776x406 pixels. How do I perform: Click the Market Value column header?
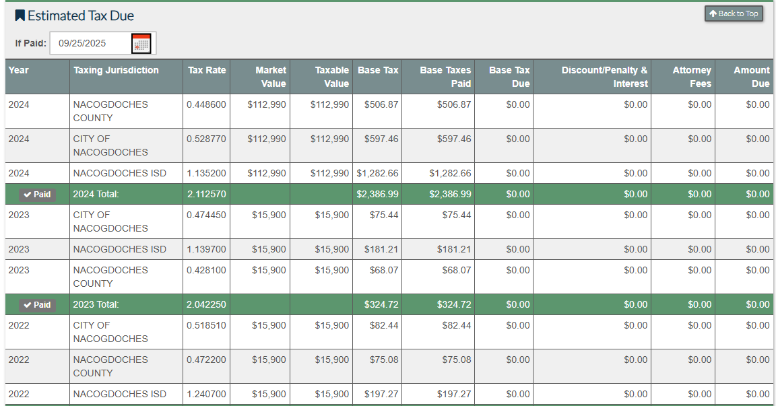[270, 77]
